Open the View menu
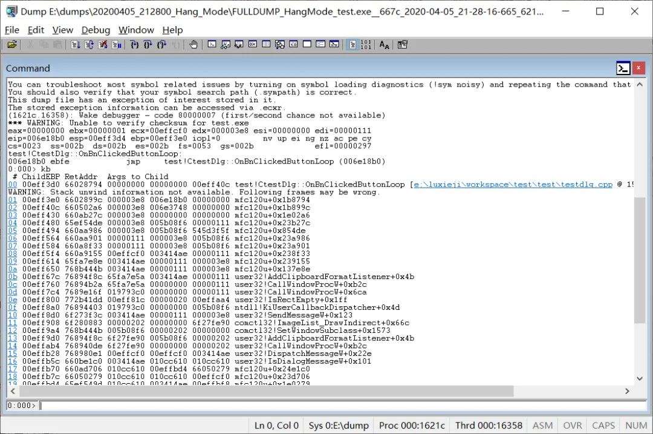This screenshot has height=434, width=653. 62,30
